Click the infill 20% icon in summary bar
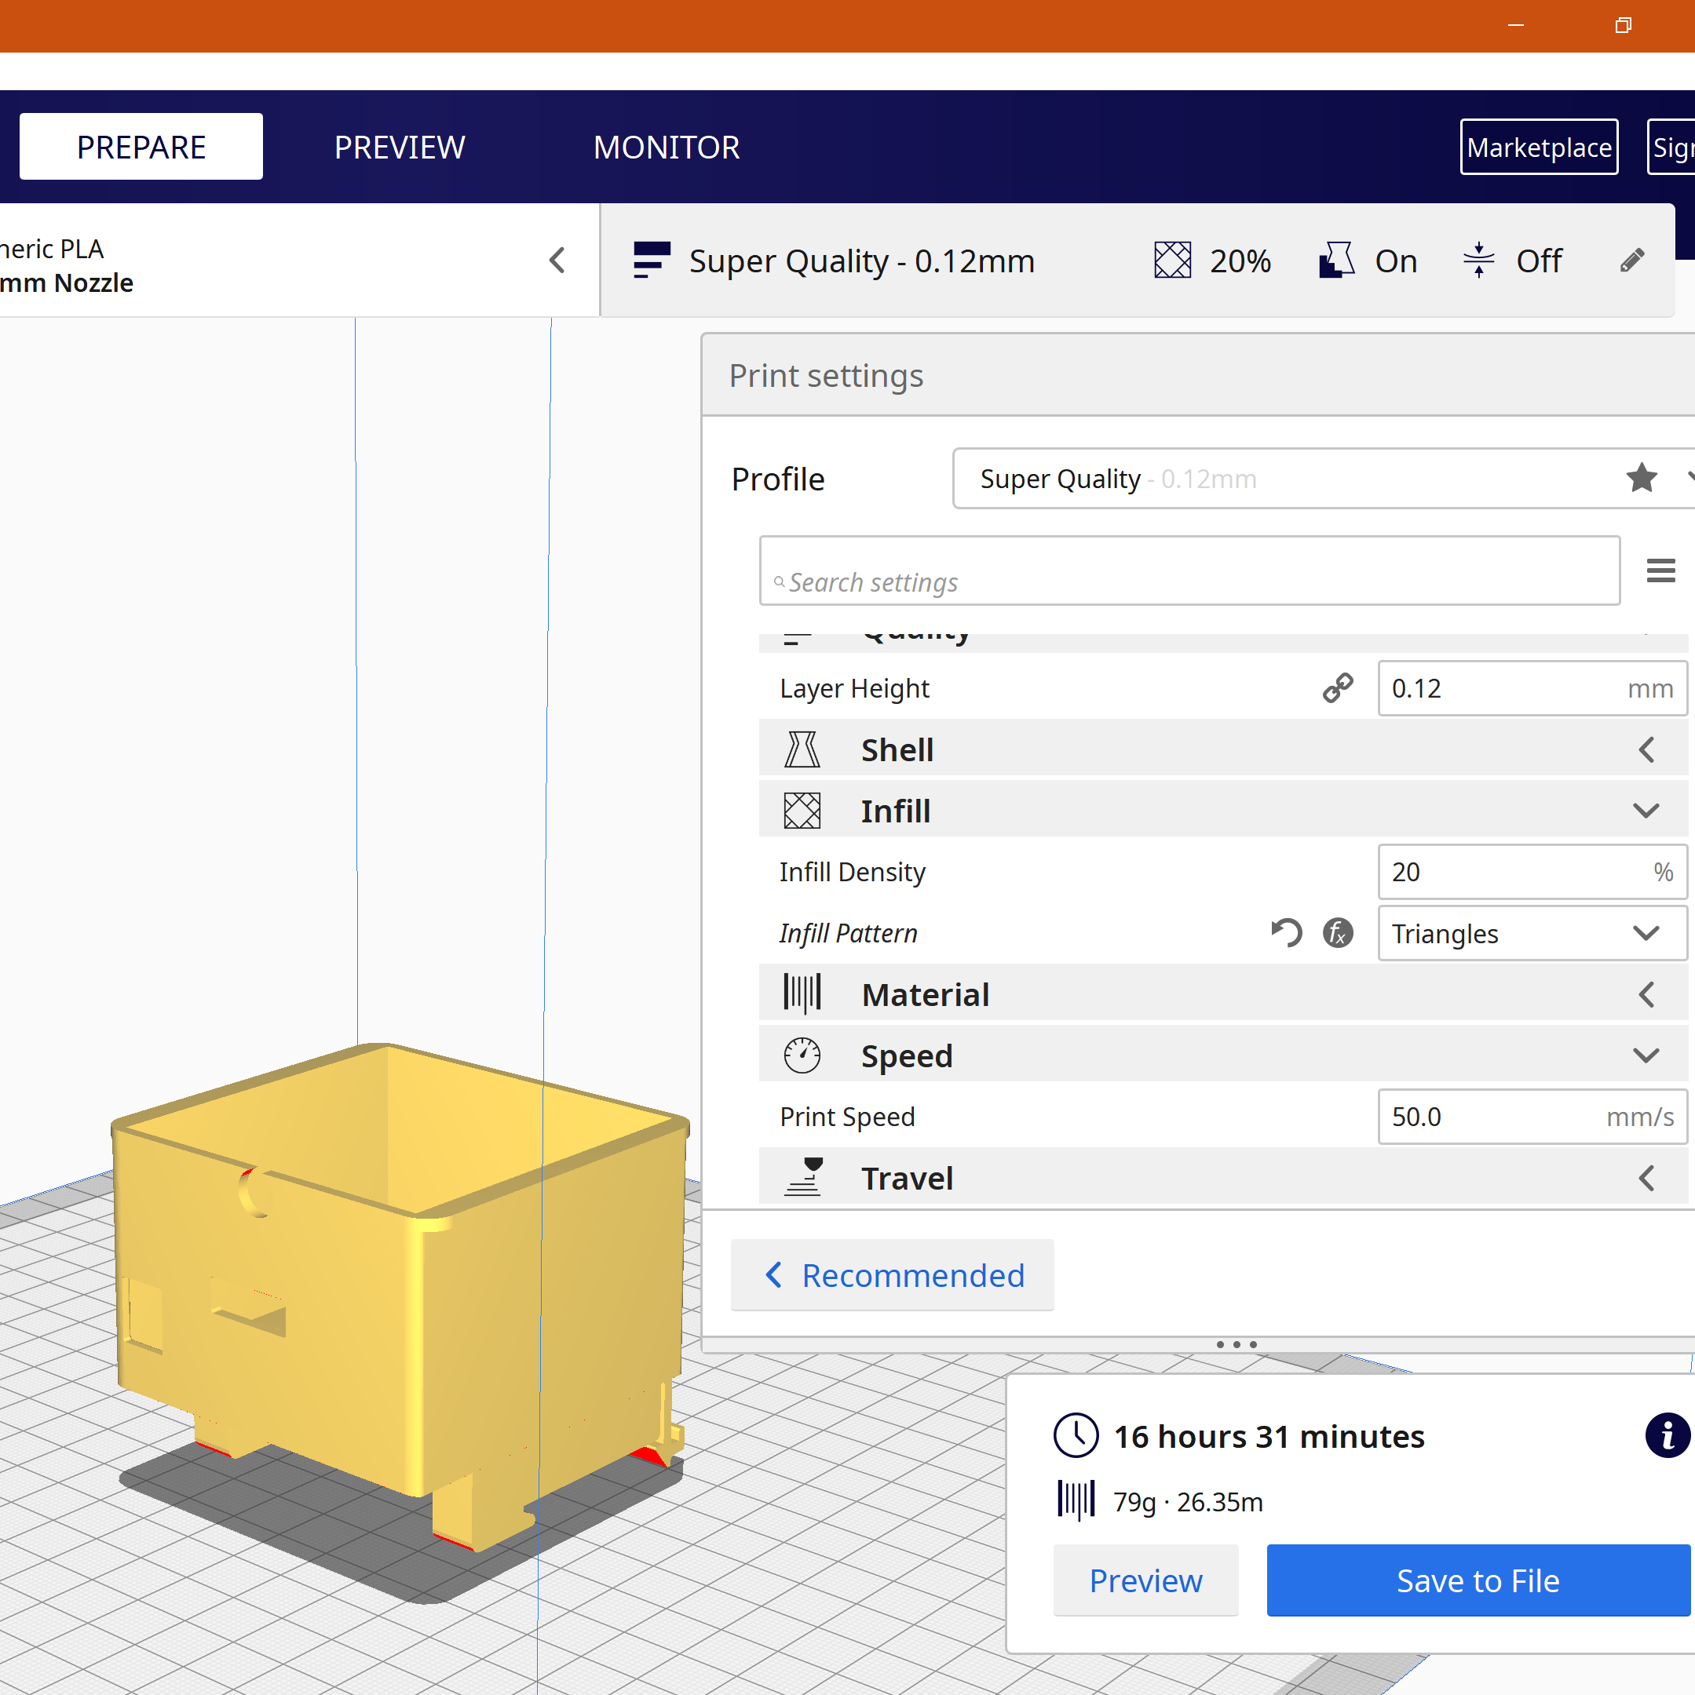 (1173, 261)
